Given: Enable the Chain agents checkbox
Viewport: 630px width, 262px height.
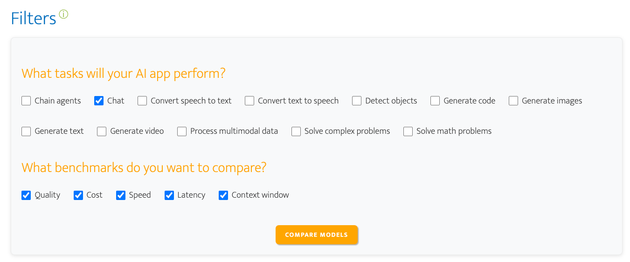Looking at the screenshot, I should click(26, 101).
